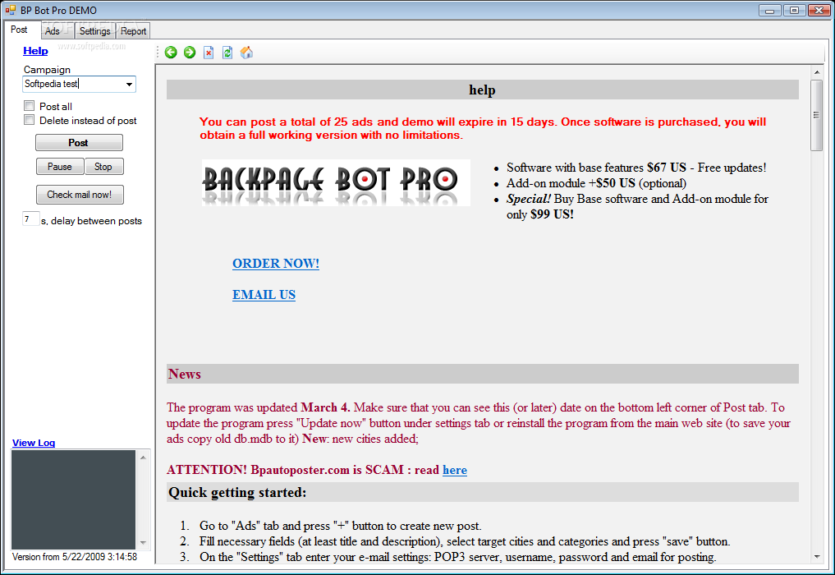
Task: Click the Backpage Bot Pro logo image
Action: (336, 183)
